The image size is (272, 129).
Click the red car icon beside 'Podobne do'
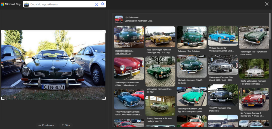click(119, 19)
